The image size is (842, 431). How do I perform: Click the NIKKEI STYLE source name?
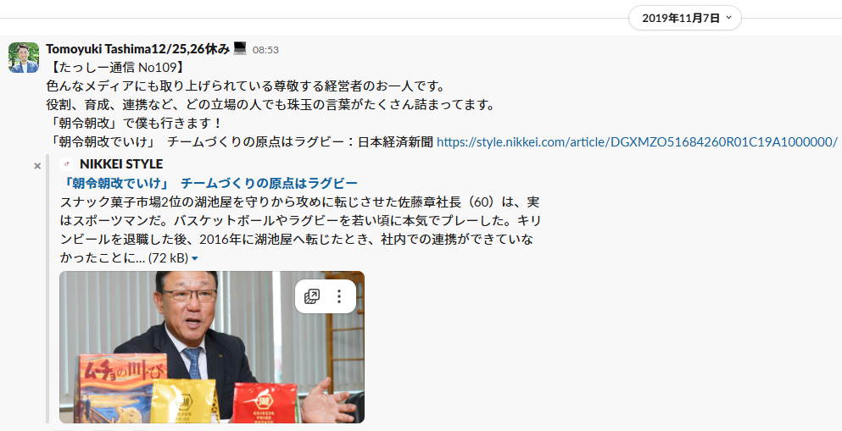click(x=121, y=164)
